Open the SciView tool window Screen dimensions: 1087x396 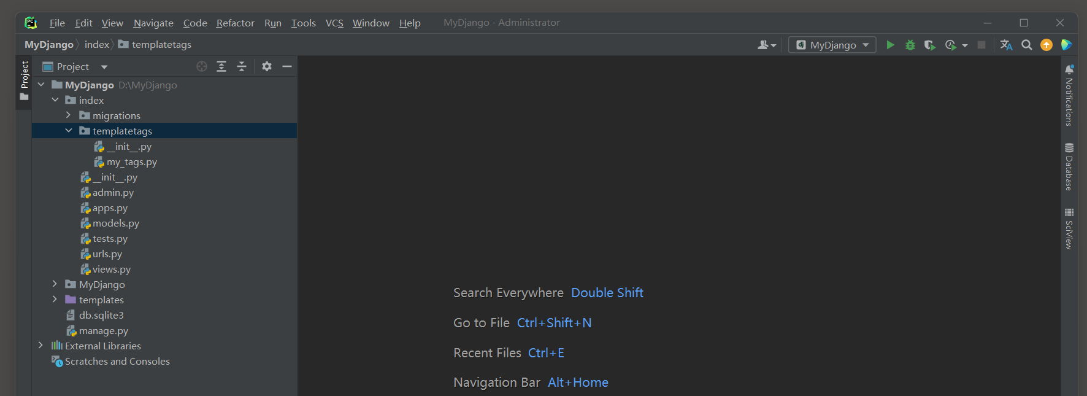point(1069,228)
